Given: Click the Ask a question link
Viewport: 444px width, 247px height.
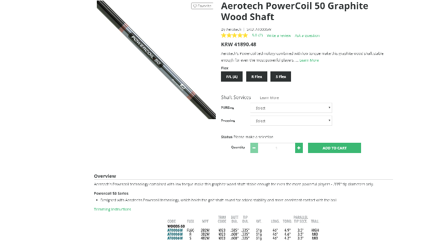Looking at the screenshot, I should (307, 35).
